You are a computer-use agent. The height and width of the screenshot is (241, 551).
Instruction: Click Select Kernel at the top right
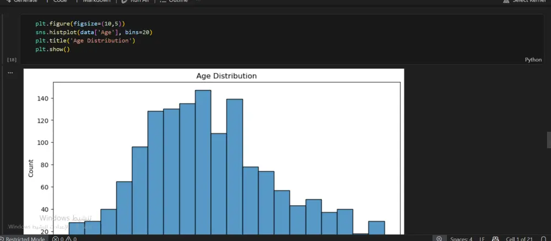(523, 1)
